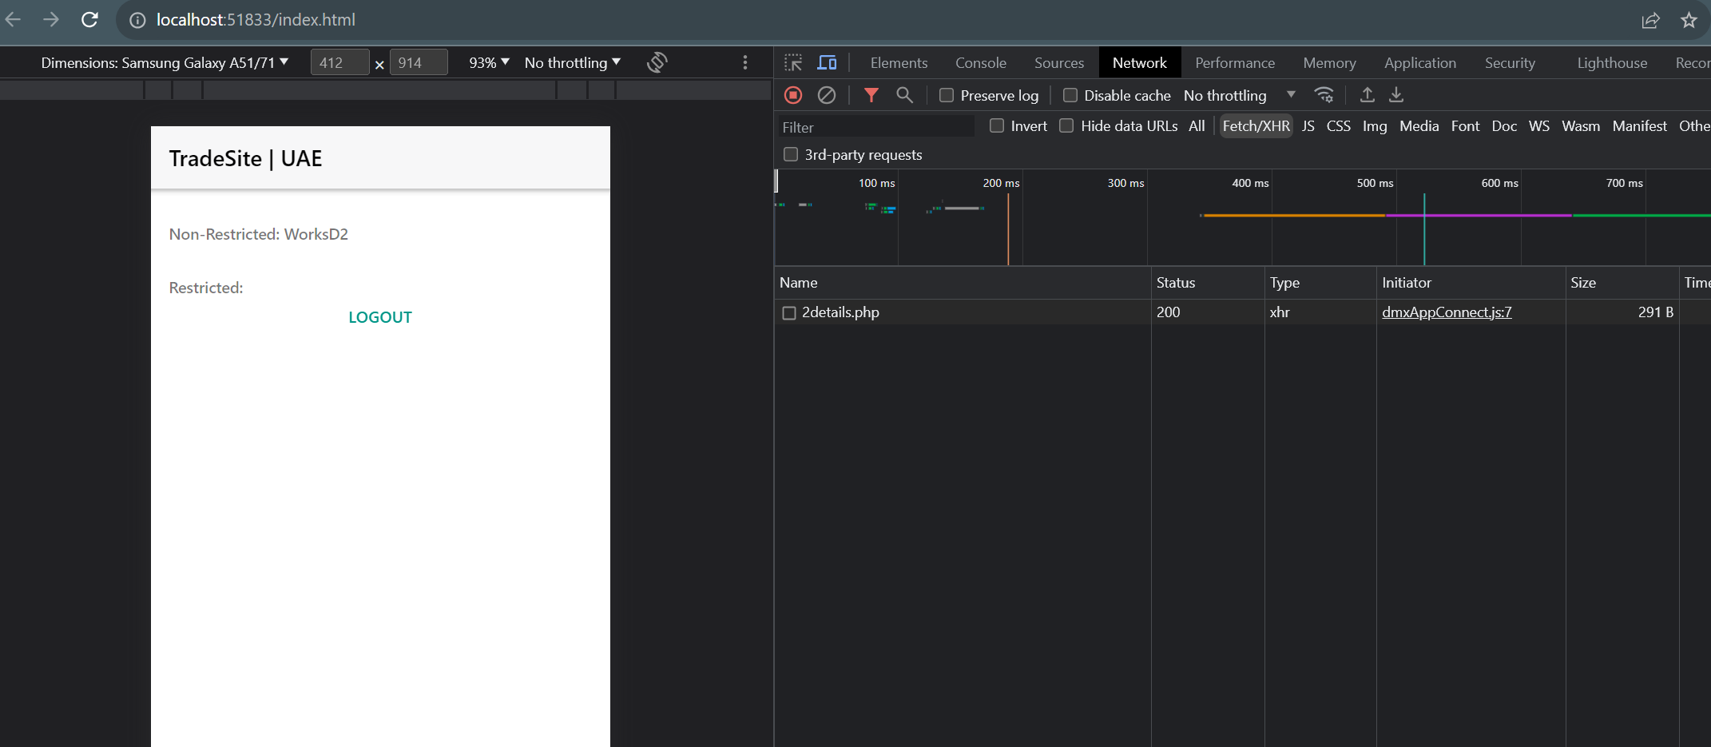Open the Dimensions Samsung Galaxy A51/71 dropdown
This screenshot has height=747, width=1711.
click(x=165, y=62)
